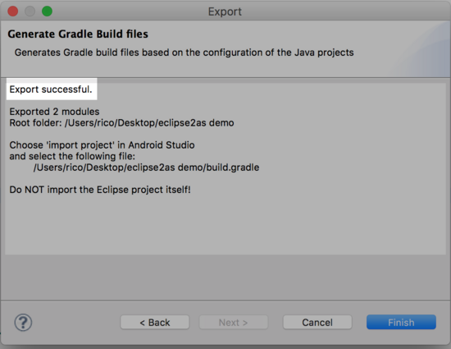Click the greyed-out minimize window button
Image resolution: width=451 pixels, height=349 pixels.
click(30, 11)
